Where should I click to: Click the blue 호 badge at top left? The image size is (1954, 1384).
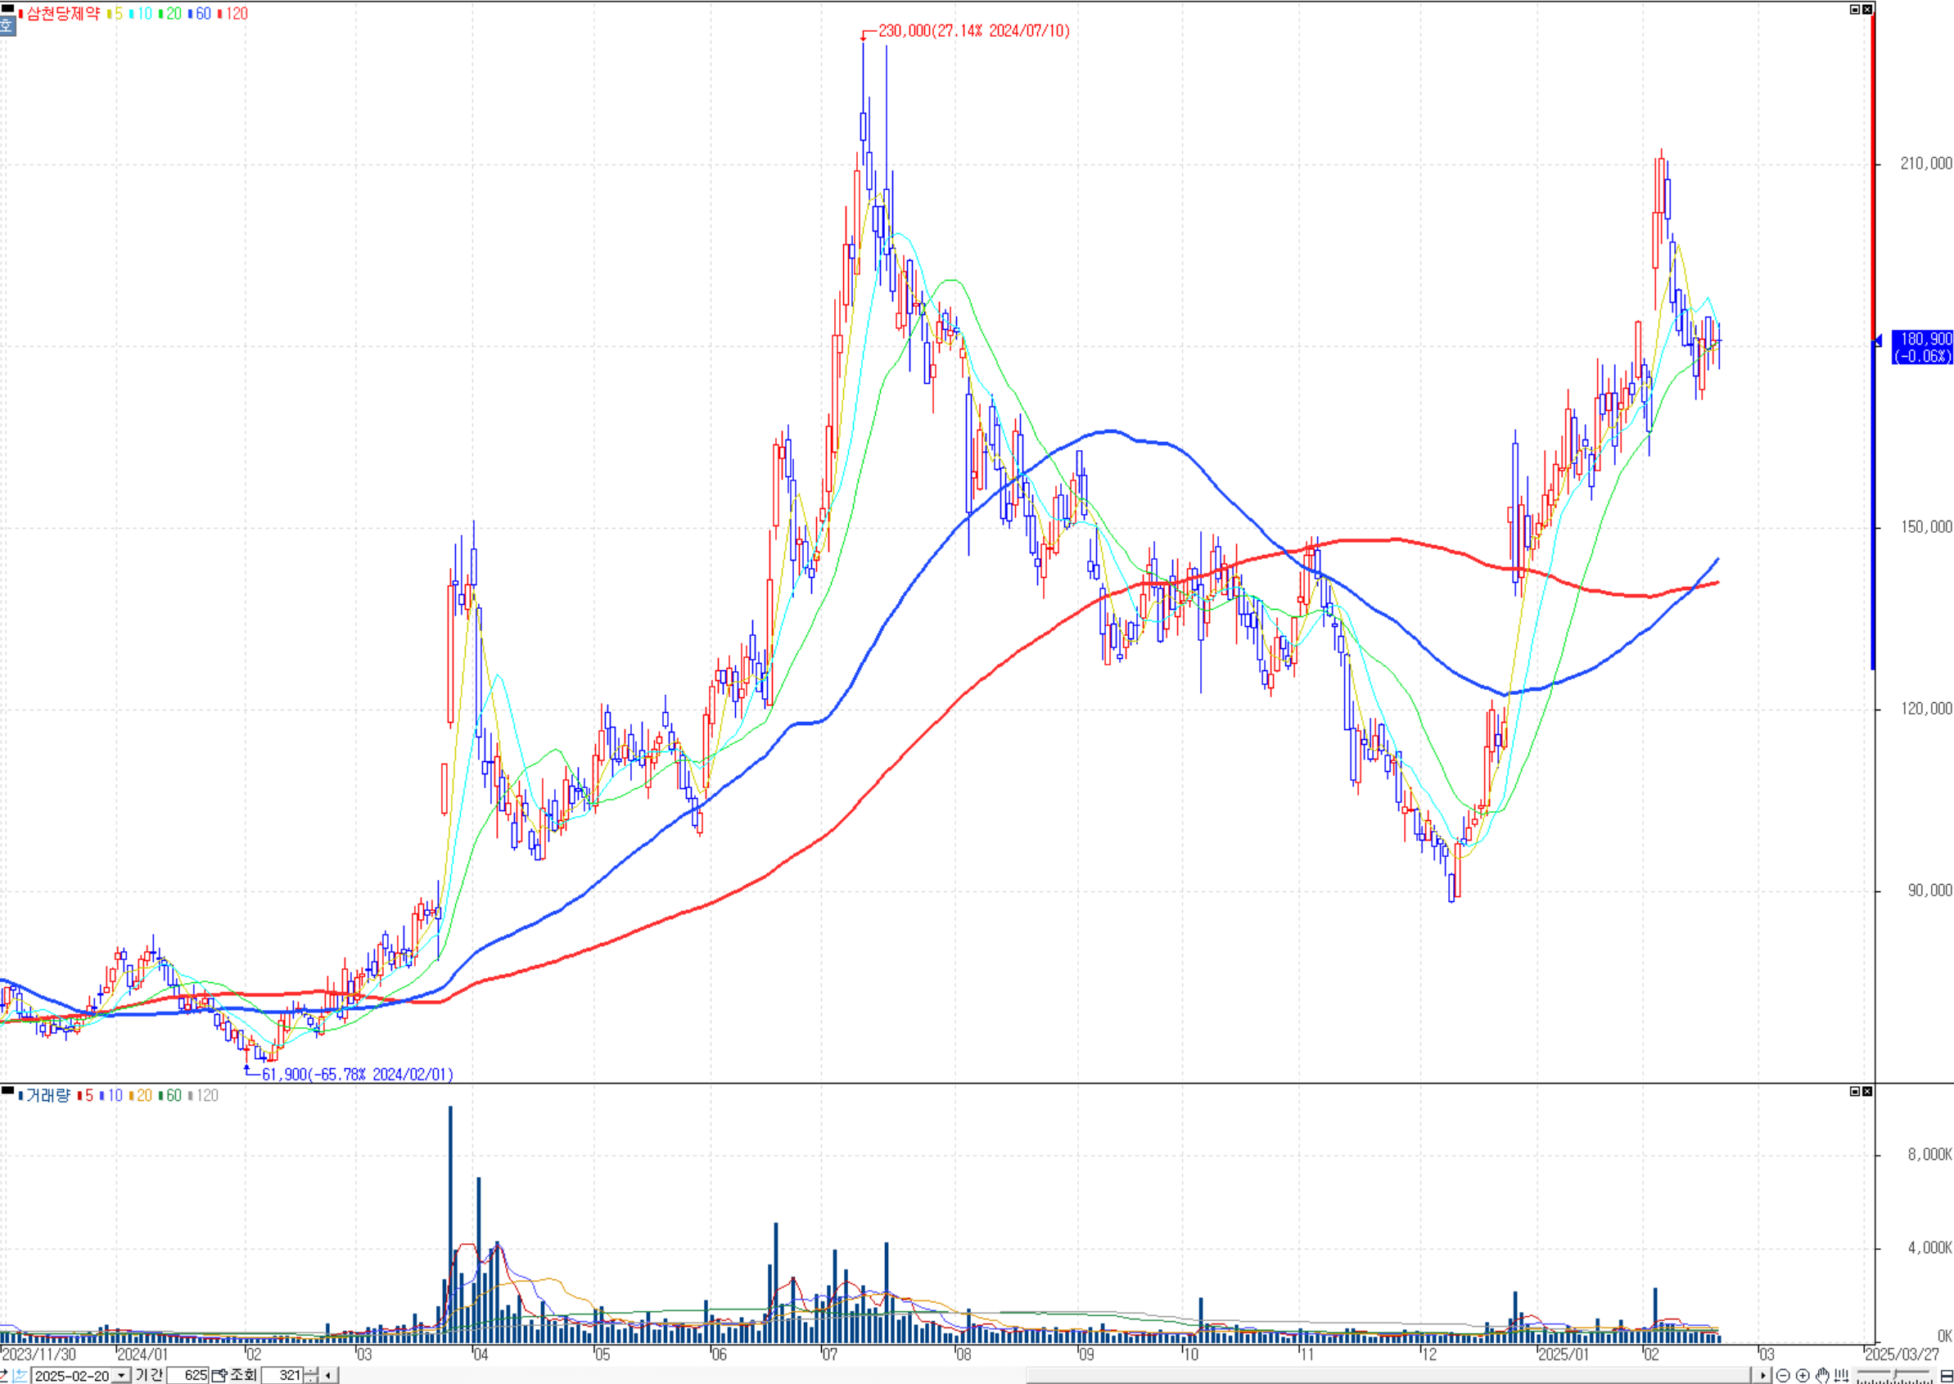[7, 25]
